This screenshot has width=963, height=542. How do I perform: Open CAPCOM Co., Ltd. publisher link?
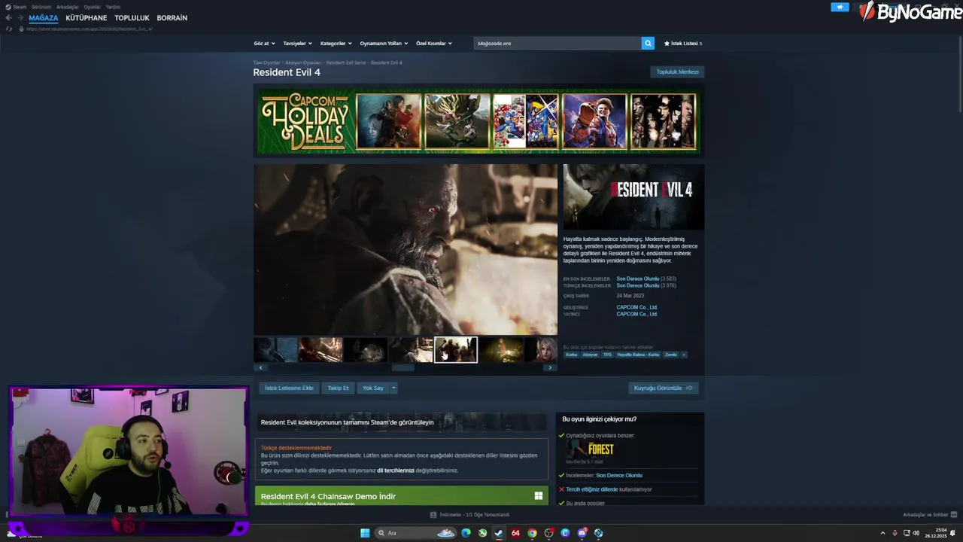tap(636, 314)
